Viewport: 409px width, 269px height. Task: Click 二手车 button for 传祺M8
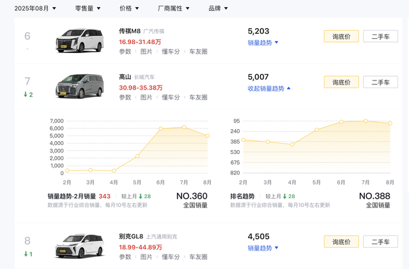(381, 36)
